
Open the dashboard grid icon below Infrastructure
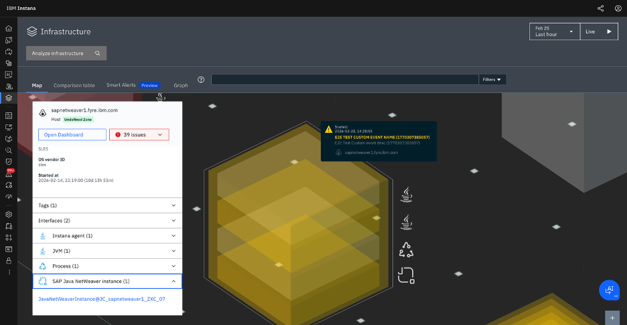pyautogui.click(x=9, y=116)
